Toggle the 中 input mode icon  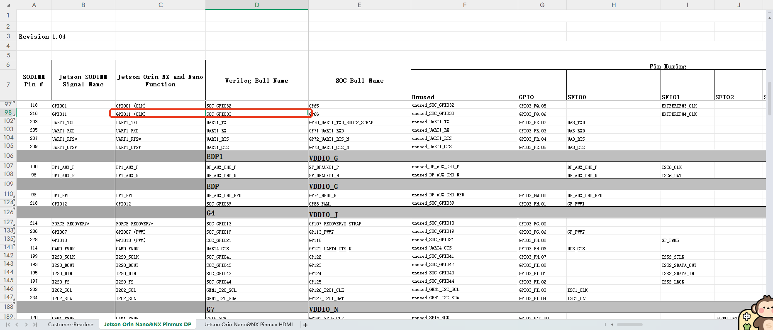point(747,317)
